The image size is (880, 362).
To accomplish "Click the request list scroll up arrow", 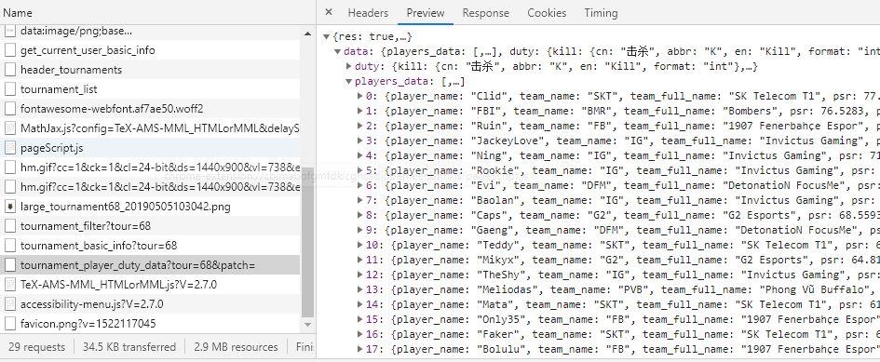I will point(307,34).
